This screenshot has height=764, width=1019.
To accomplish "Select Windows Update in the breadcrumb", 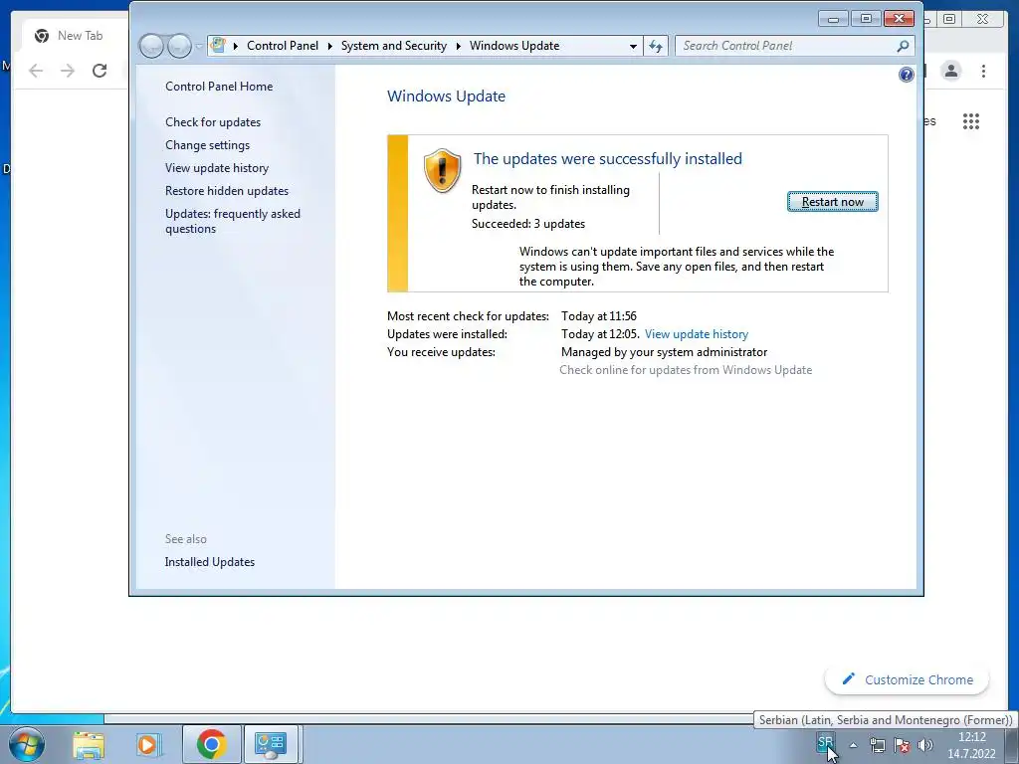I will (514, 46).
